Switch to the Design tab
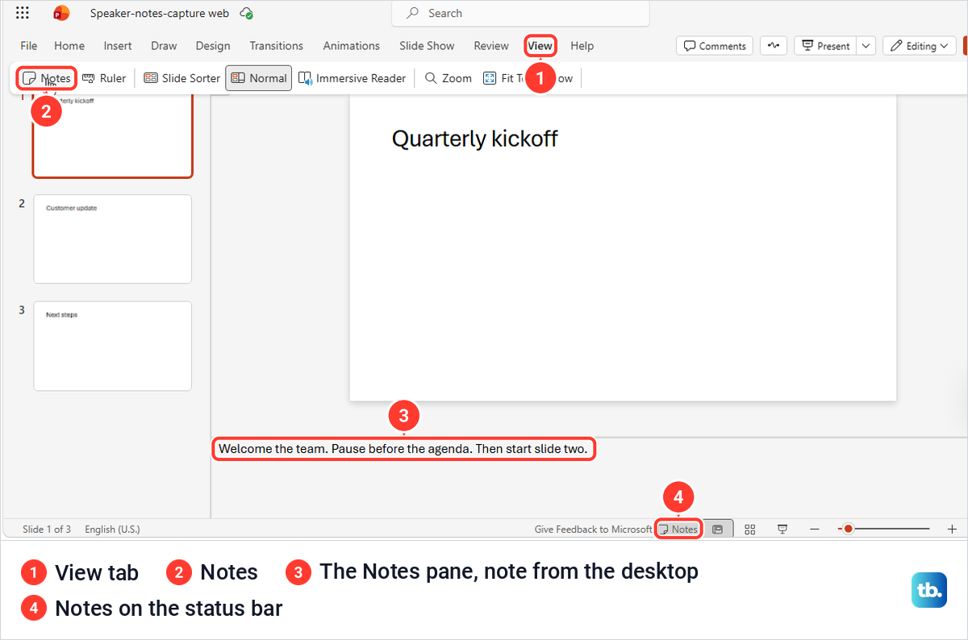 213,46
